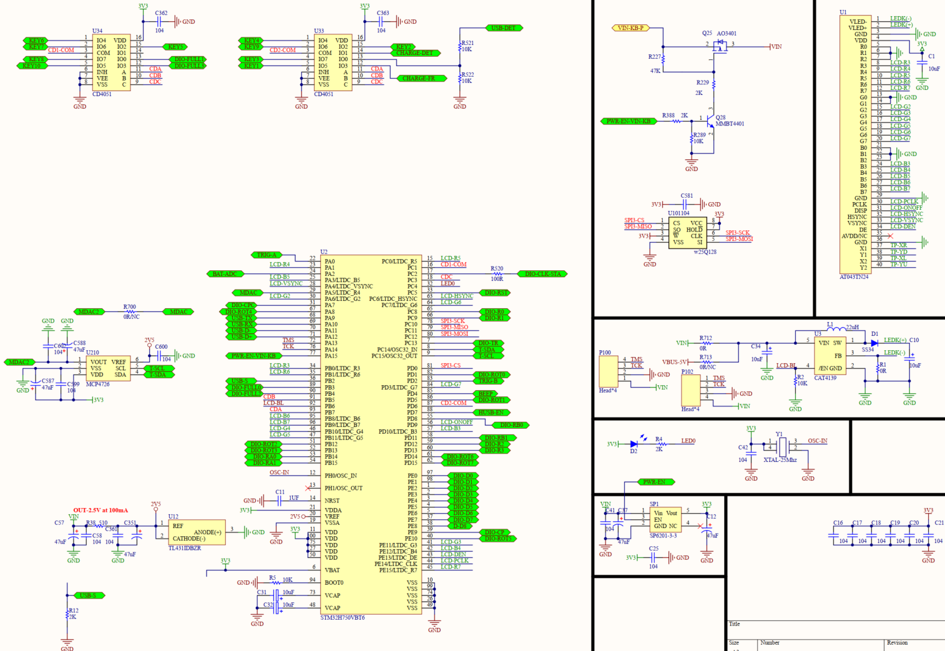The width and height of the screenshot is (945, 651).
Task: Select the TL431IDBZR reference U12
Action: (x=197, y=532)
